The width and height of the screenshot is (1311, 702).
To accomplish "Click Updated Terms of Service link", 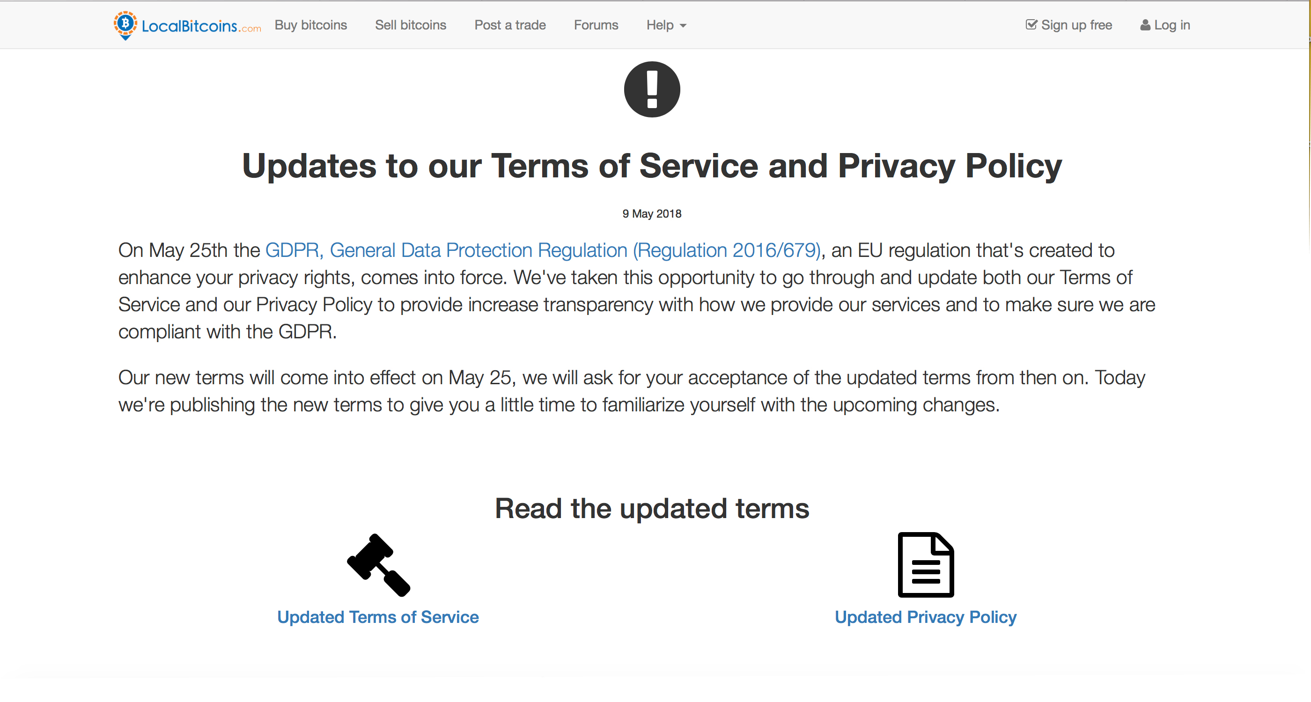I will point(378,617).
